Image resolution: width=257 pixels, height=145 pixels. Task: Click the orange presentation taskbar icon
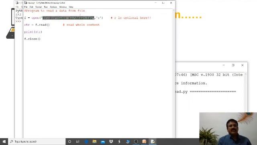point(144,141)
